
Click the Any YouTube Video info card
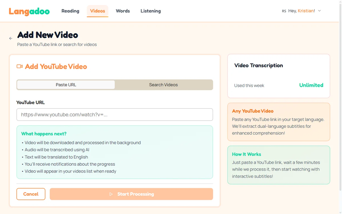point(278,122)
